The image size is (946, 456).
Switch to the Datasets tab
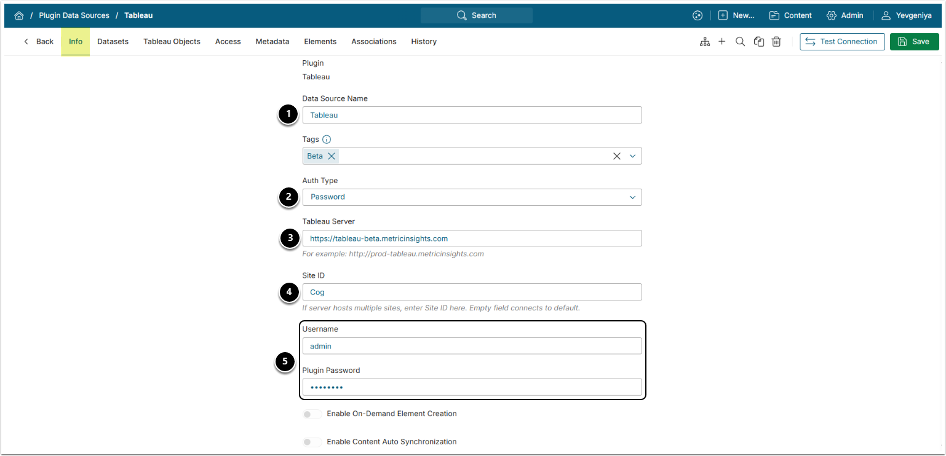click(x=113, y=42)
